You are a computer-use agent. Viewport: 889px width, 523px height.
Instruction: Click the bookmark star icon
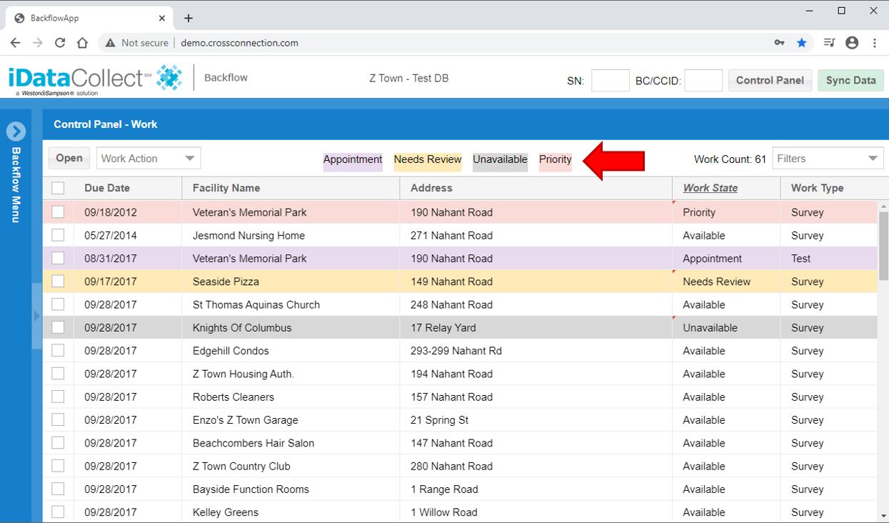point(802,43)
